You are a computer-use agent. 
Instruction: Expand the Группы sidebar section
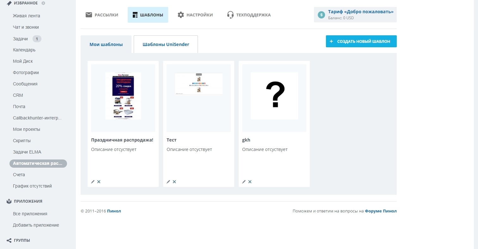coord(22,240)
